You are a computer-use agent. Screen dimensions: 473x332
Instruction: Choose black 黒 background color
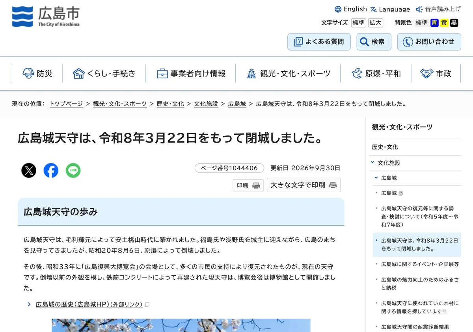point(454,23)
